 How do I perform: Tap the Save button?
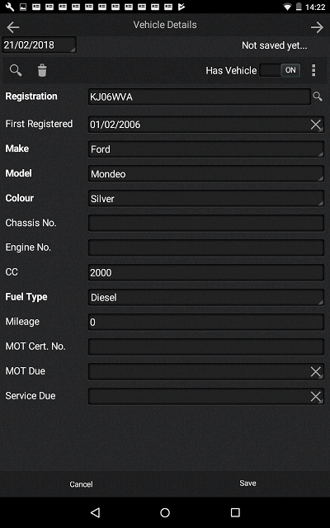click(247, 483)
